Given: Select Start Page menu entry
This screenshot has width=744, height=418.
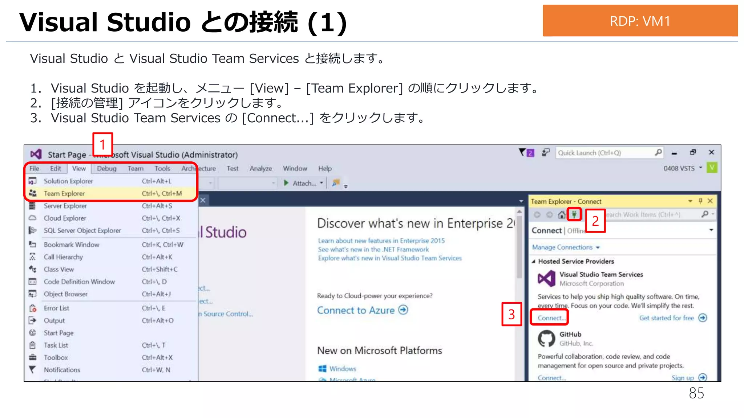Looking at the screenshot, I should tap(111, 333).
